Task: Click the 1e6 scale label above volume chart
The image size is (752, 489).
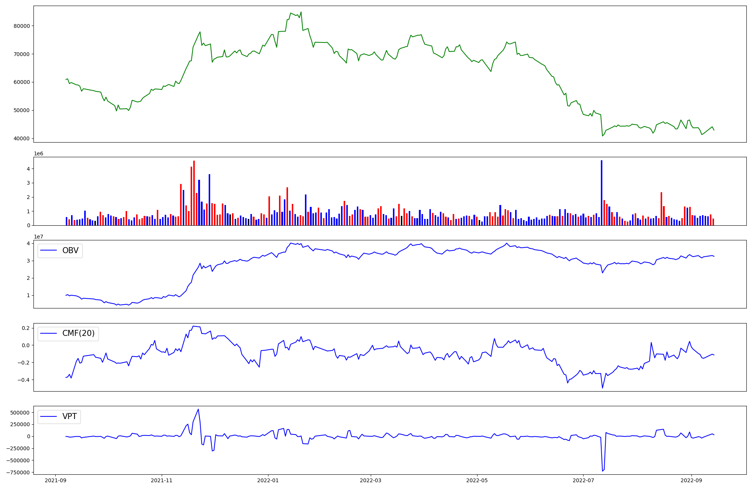Action: tap(38, 153)
